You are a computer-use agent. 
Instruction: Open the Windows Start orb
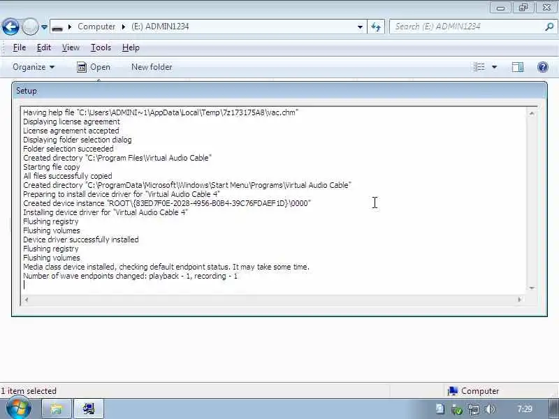tap(19, 409)
